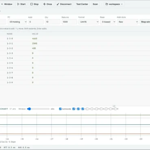This screenshot has width=150, height=150.
Task: Select value 4660 in row 1-3-0
Action: click(35, 39)
